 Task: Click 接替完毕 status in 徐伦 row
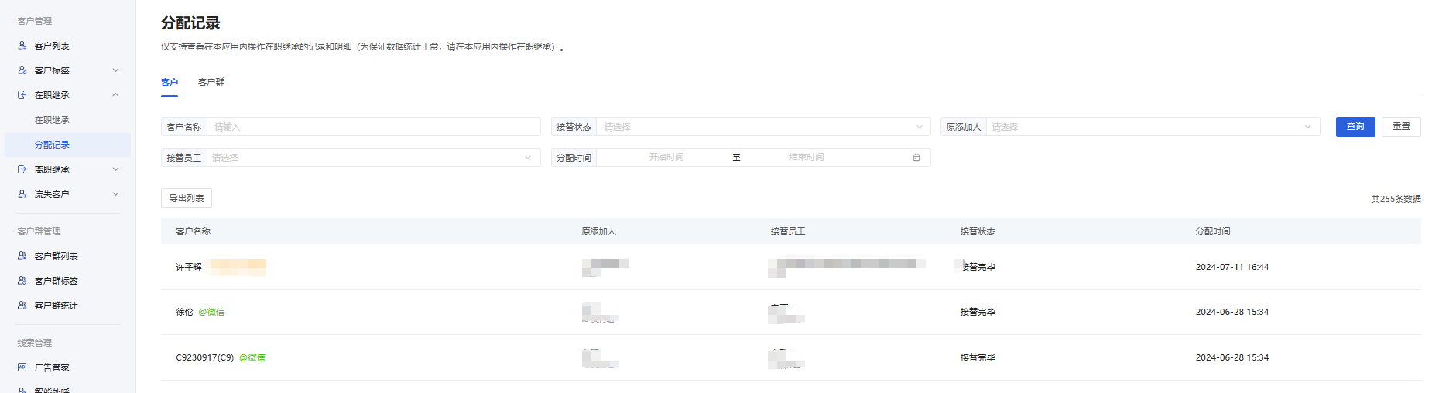tap(978, 312)
